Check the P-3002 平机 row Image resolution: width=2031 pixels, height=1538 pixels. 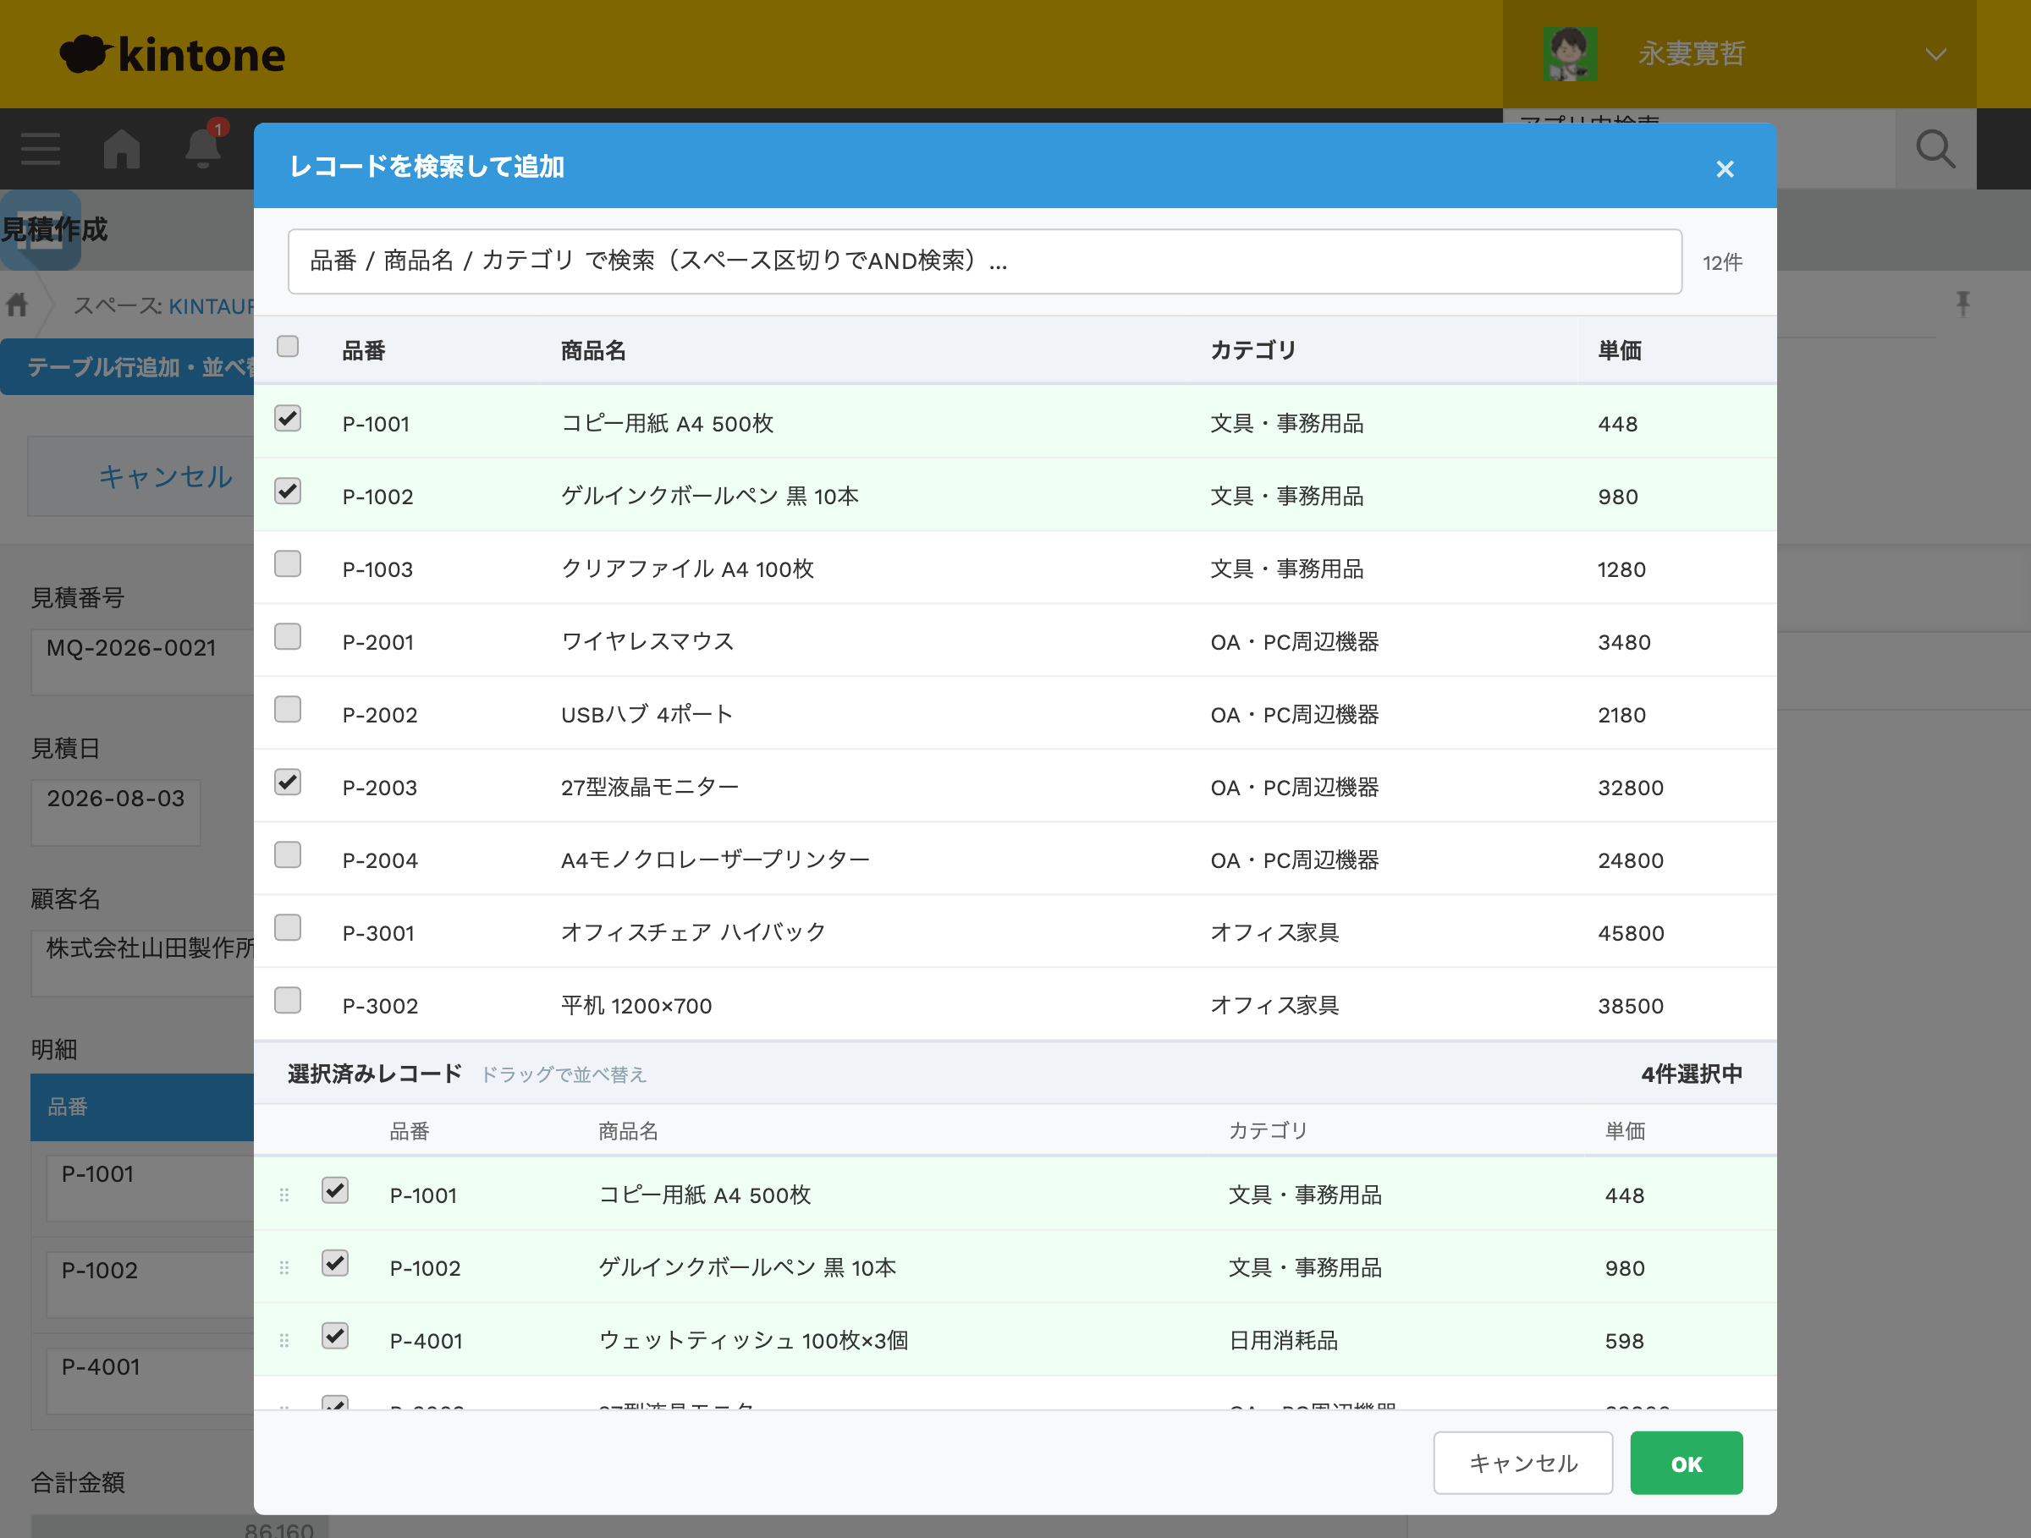tap(288, 1000)
